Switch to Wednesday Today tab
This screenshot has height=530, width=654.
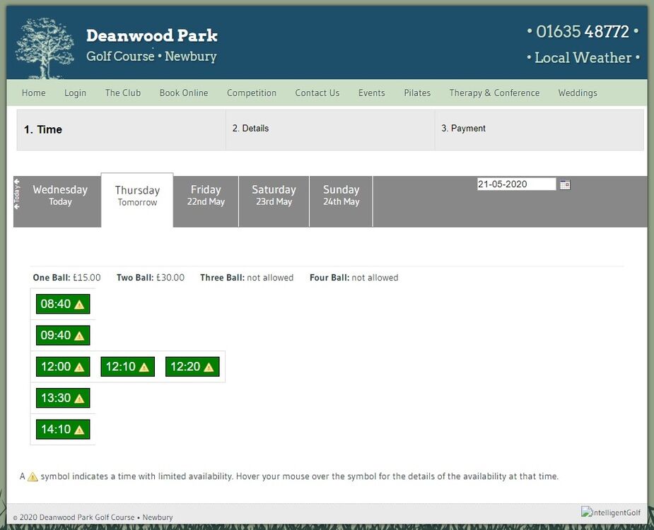tap(60, 201)
